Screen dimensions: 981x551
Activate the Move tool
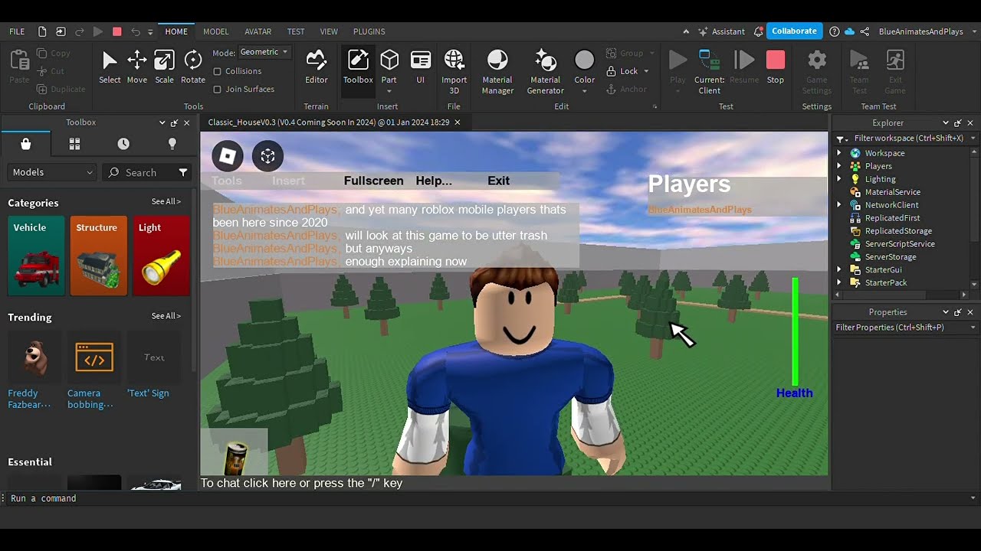(137, 67)
